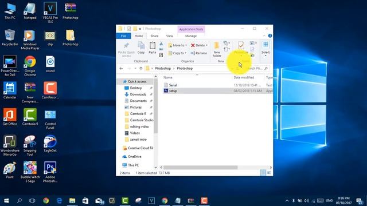
Task: Open the Windows Start button
Action: pyautogui.click(x=6, y=201)
